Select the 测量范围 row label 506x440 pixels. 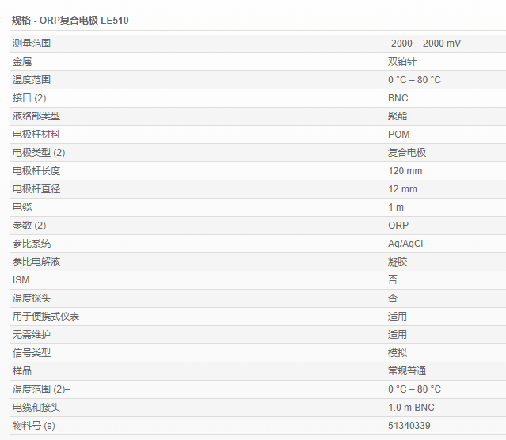pyautogui.click(x=31, y=44)
